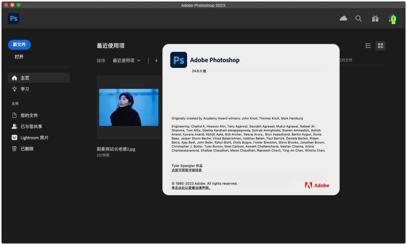The width and height of the screenshot is (407, 245).
Task: Open the What's New gift icon
Action: point(375,19)
